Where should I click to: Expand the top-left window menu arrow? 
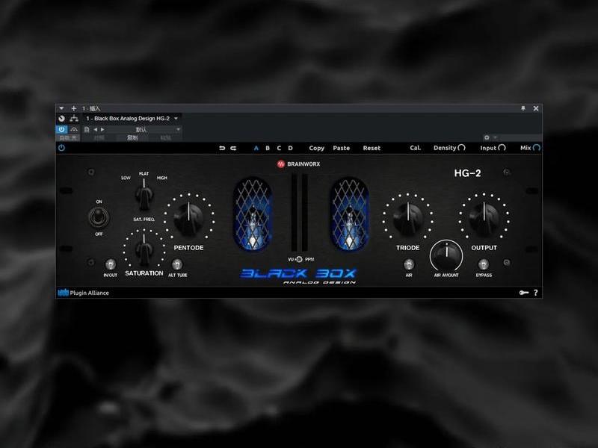click(x=61, y=108)
